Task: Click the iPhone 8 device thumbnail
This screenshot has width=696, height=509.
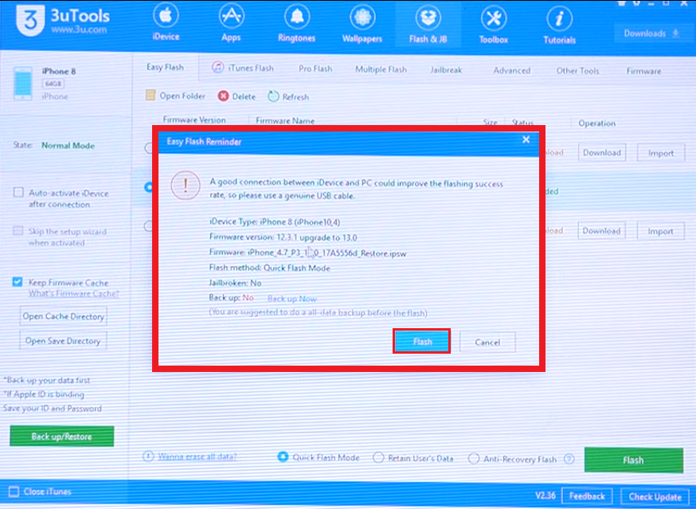Action: coord(22,83)
